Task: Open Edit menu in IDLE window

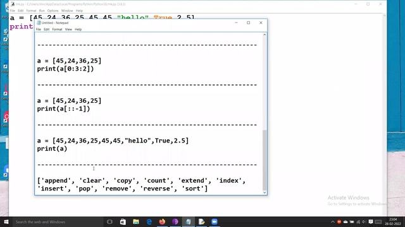Action: coord(21,11)
